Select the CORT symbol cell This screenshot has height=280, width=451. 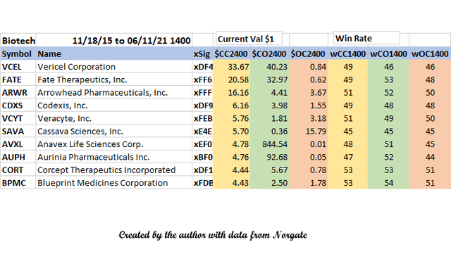(x=18, y=170)
